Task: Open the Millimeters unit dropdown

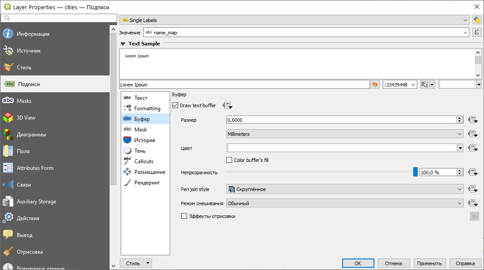Action: (x=345, y=134)
